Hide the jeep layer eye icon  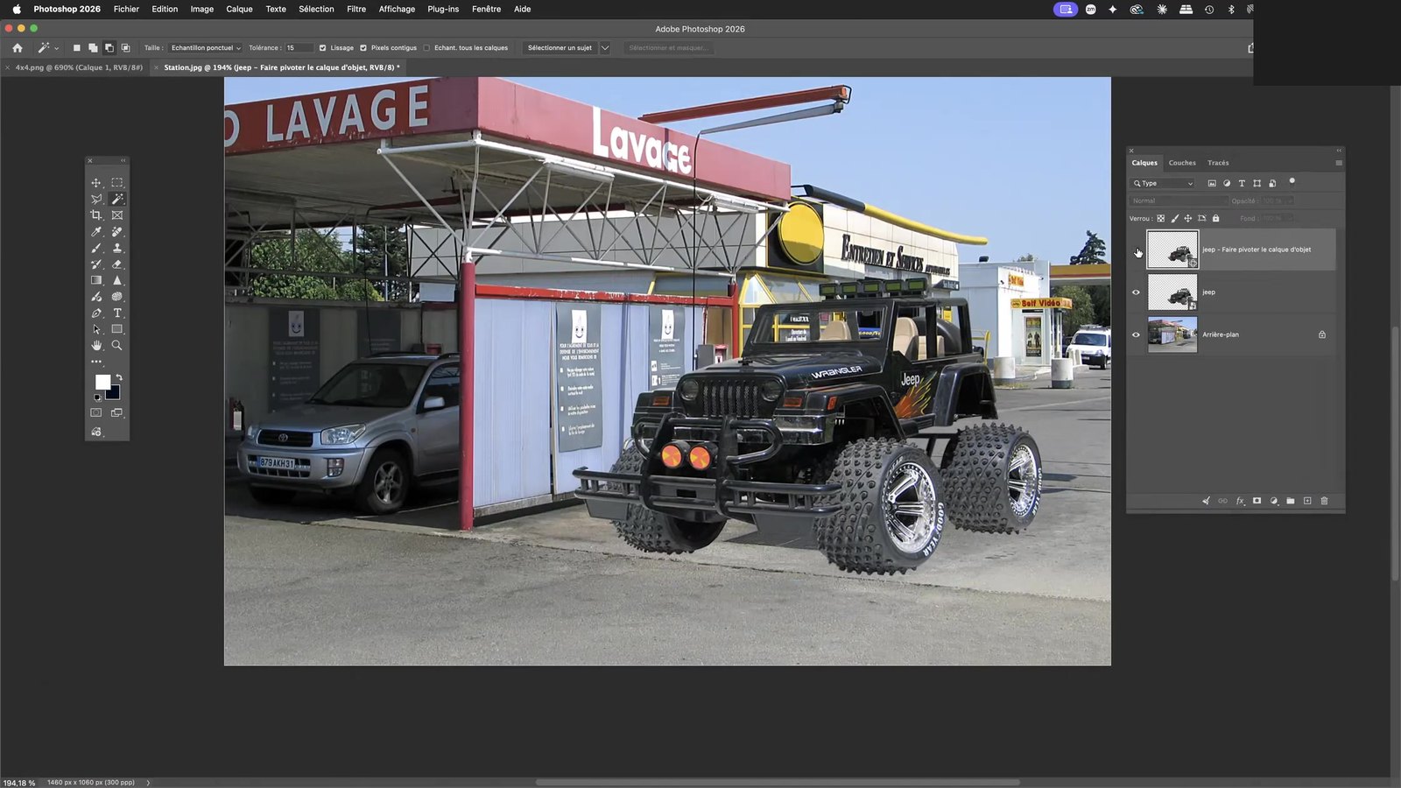pos(1137,292)
